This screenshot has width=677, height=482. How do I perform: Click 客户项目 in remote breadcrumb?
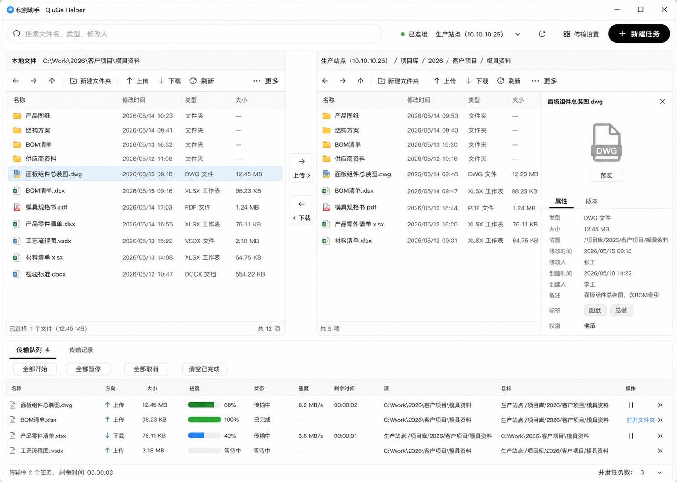[x=464, y=61]
